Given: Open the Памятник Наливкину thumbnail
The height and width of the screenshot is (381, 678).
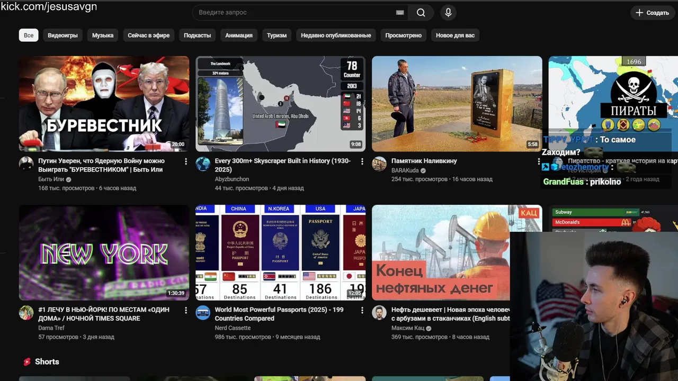Looking at the screenshot, I should [457, 104].
